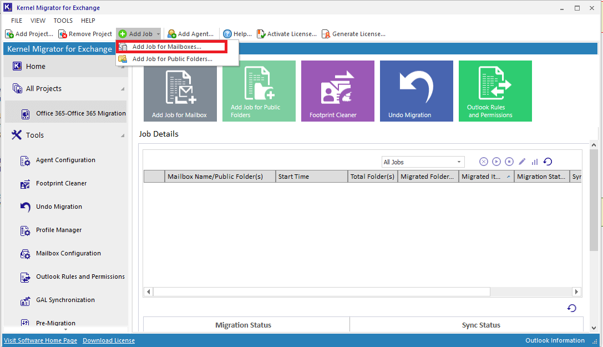
Task: Click the main panel vertical scrollbar thumb
Action: tap(594, 201)
